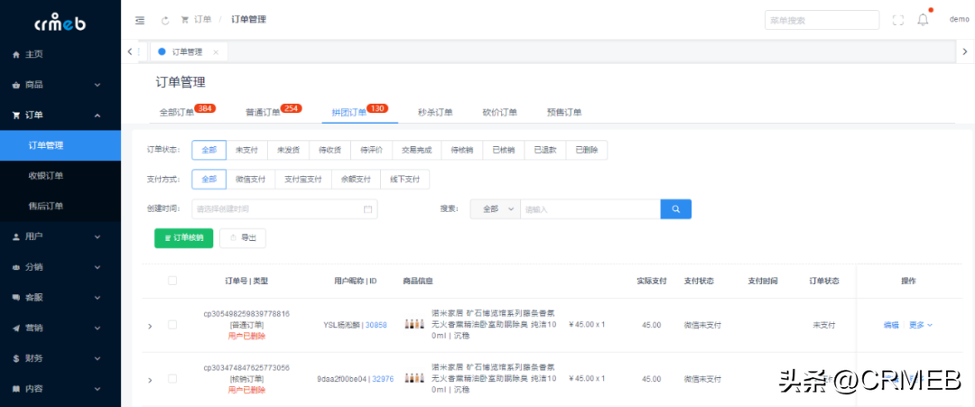Open 收银订单 in the sidebar
This screenshot has height=407, width=975.
(x=60, y=176)
